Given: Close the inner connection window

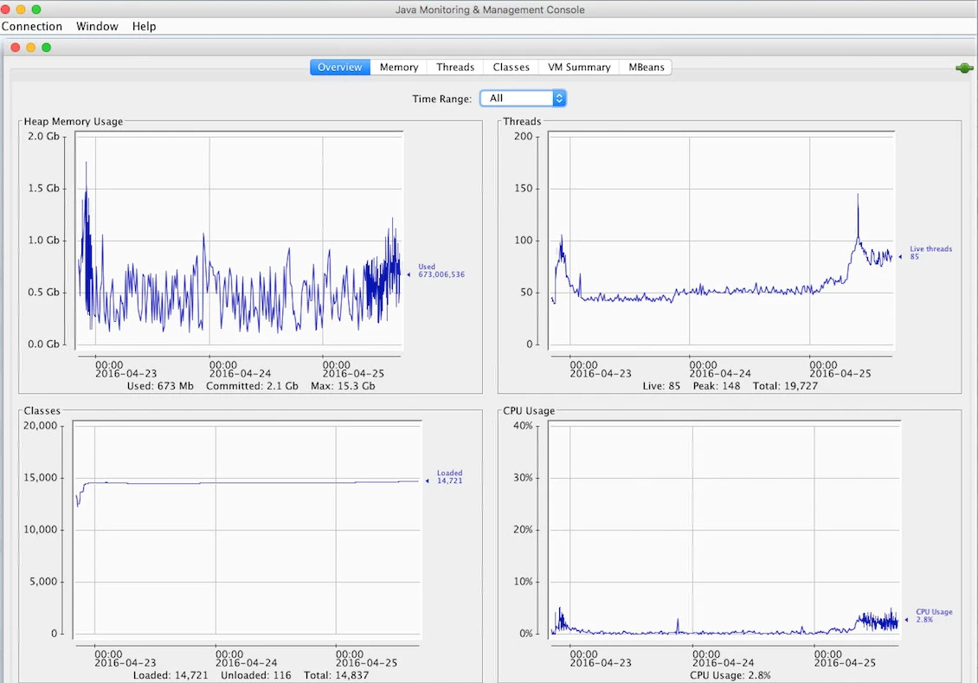Looking at the screenshot, I should click(x=16, y=48).
